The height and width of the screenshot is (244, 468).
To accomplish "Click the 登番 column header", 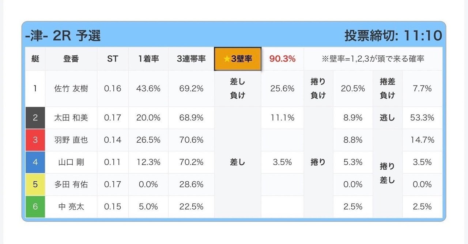I will click(71, 59).
